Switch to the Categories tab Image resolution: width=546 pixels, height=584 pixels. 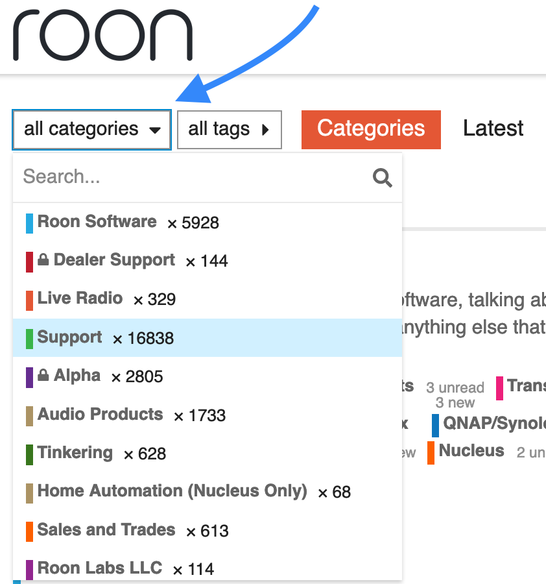click(371, 129)
